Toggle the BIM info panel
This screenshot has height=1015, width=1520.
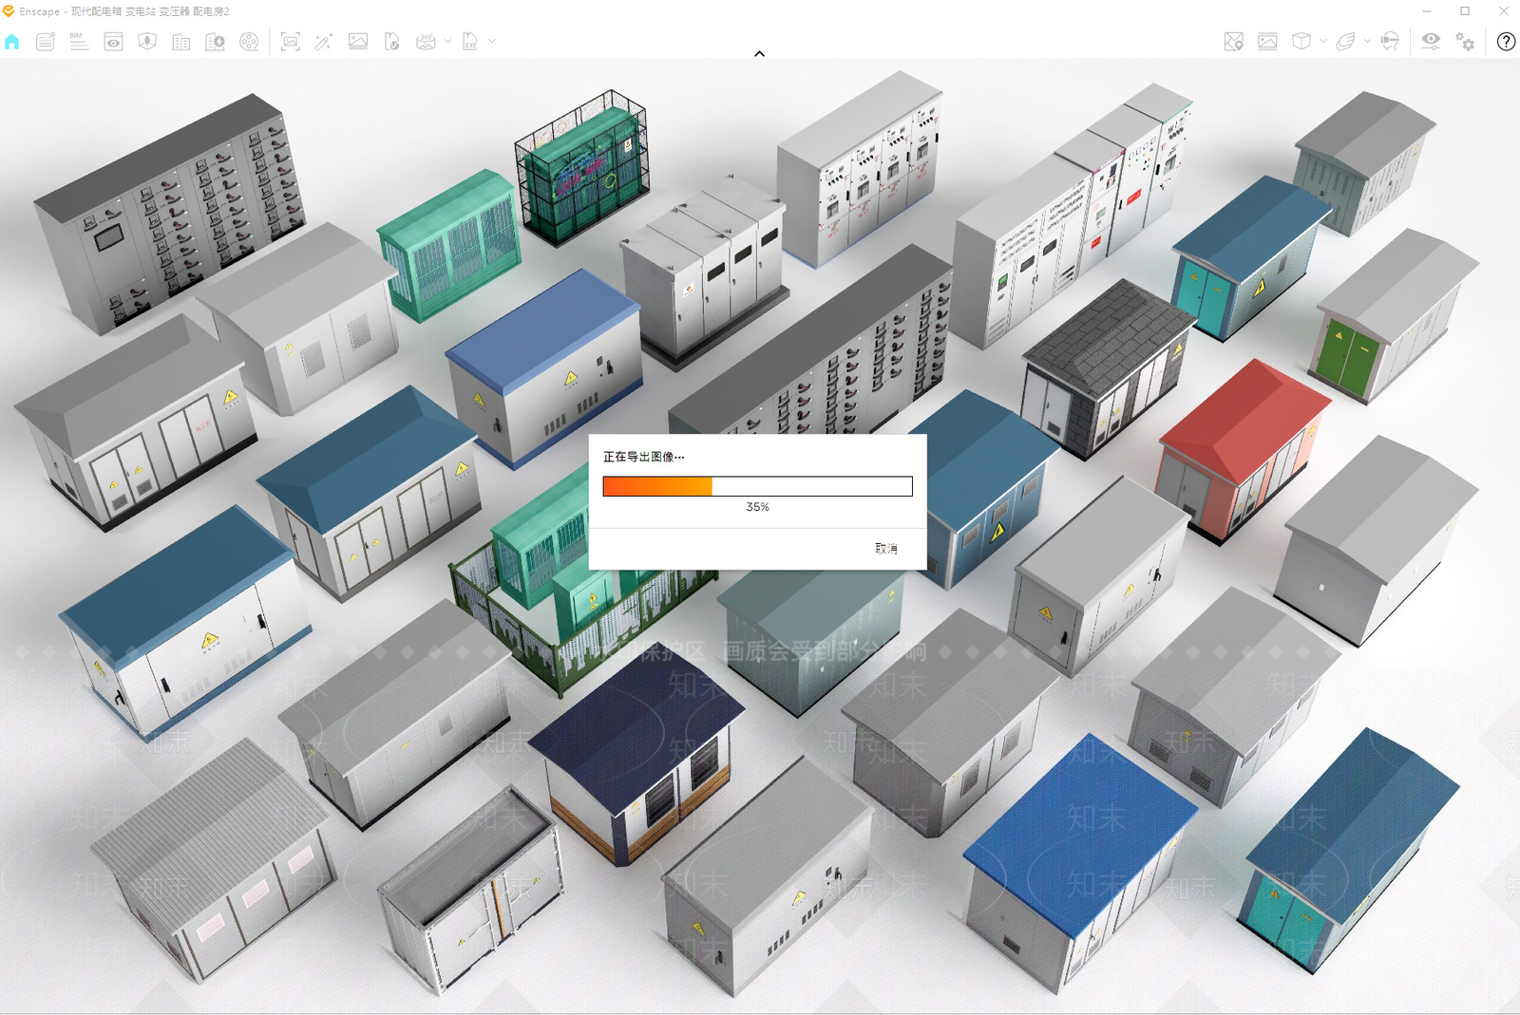pyautogui.click(x=79, y=42)
